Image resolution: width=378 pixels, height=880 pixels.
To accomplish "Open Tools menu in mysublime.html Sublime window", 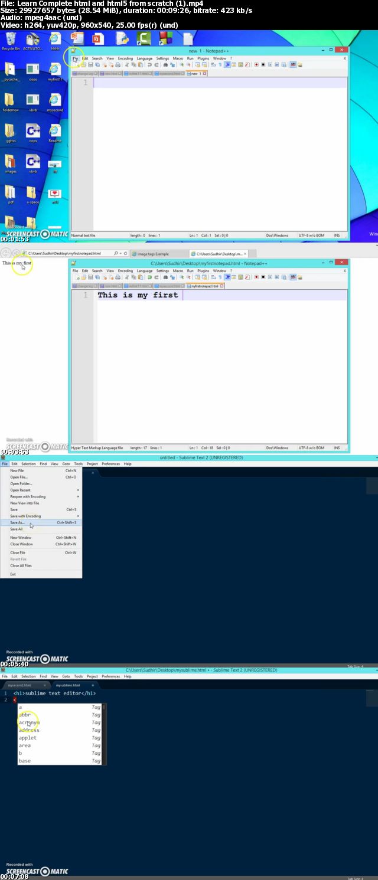I will point(78,676).
